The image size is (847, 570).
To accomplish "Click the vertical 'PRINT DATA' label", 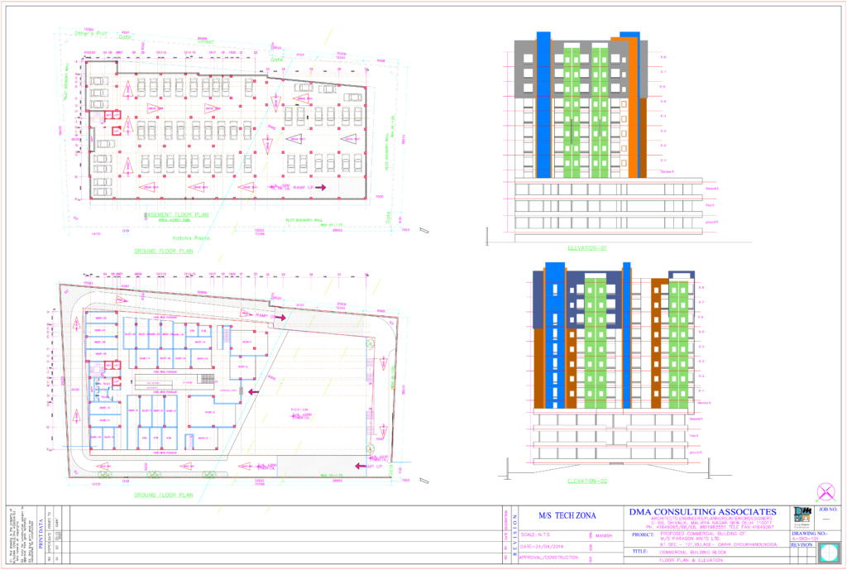I will (x=41, y=534).
